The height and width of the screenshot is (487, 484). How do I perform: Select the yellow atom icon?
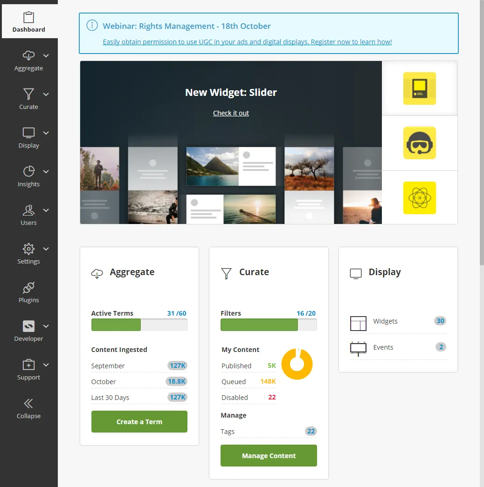point(419,197)
